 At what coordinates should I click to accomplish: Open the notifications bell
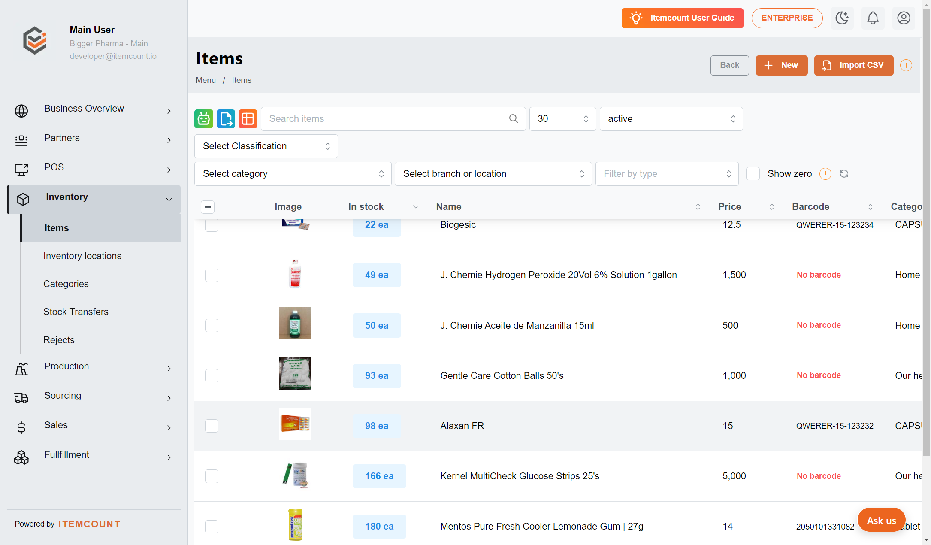point(873,18)
